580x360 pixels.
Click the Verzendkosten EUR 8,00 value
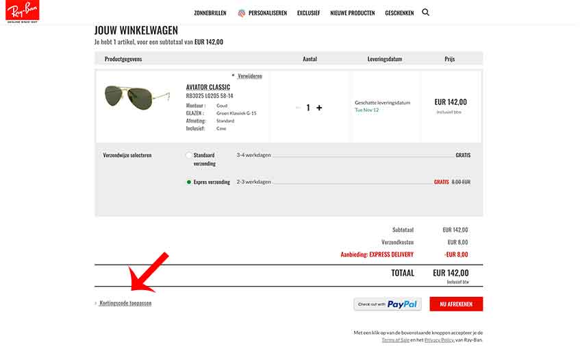(457, 242)
